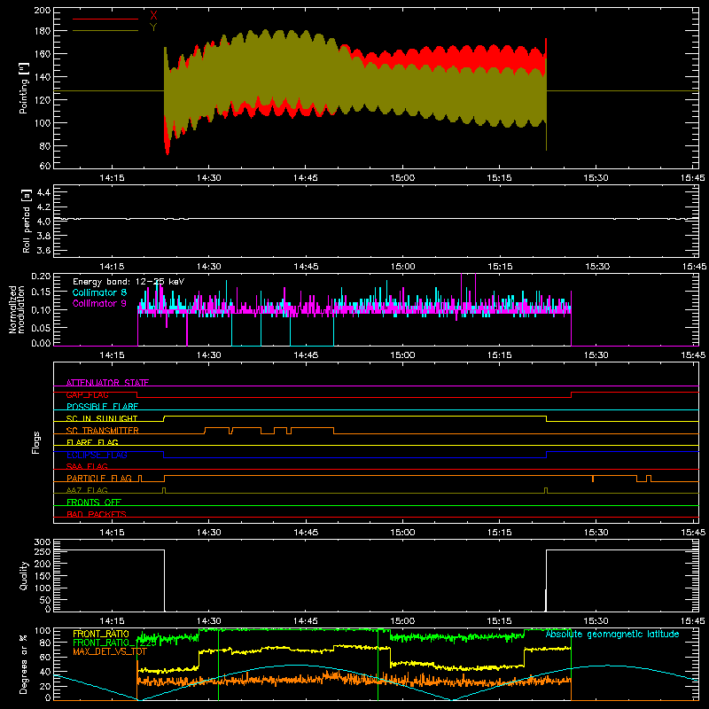
Task: Select the Energy band: 12-25 keV text
Action: (129, 282)
